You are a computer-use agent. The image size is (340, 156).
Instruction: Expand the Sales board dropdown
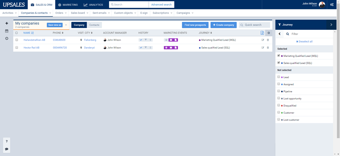tap(79, 13)
